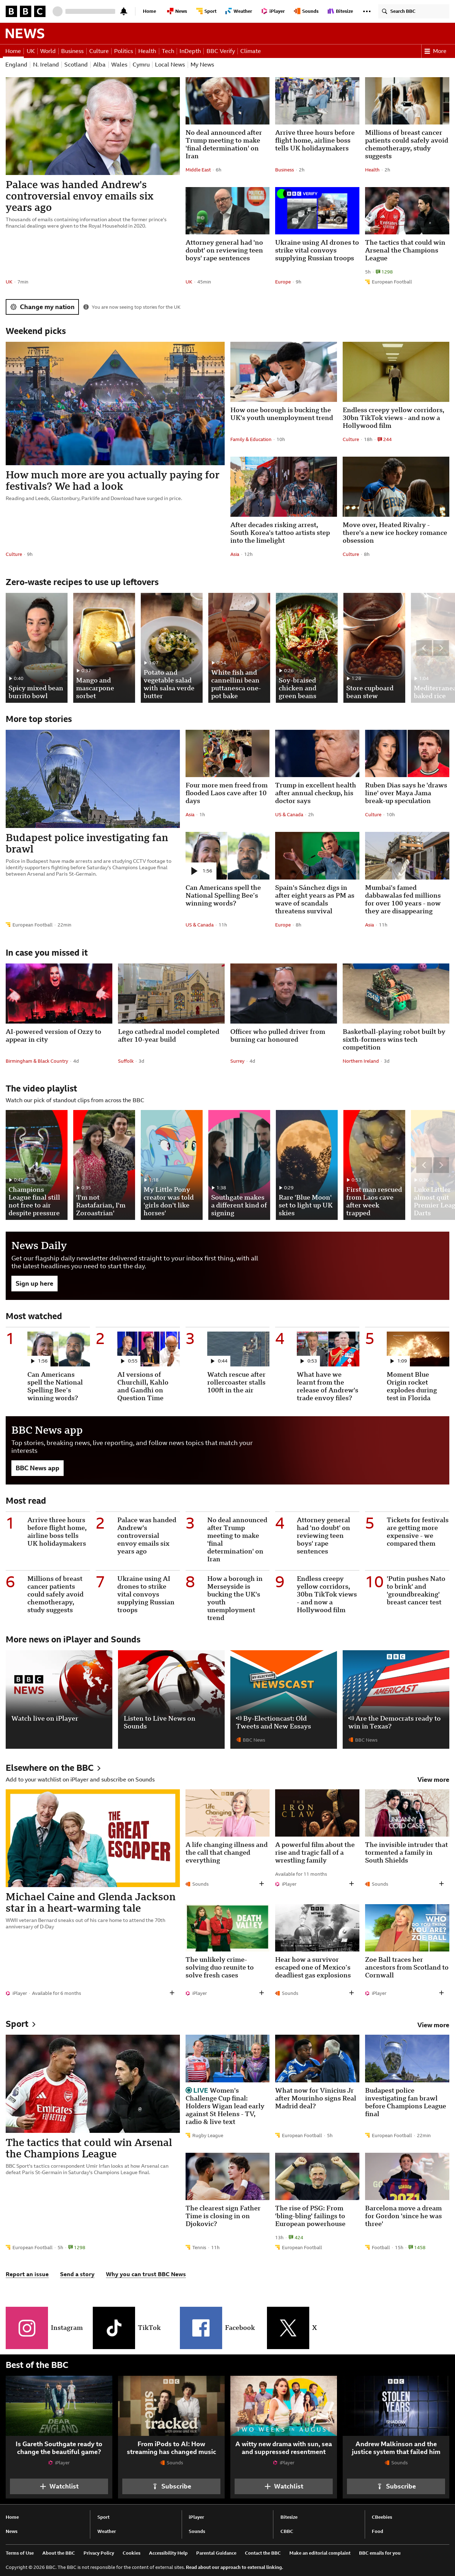Click 'View more' beside Elsewhere on the BBC
This screenshot has width=455, height=2576.
[433, 1780]
